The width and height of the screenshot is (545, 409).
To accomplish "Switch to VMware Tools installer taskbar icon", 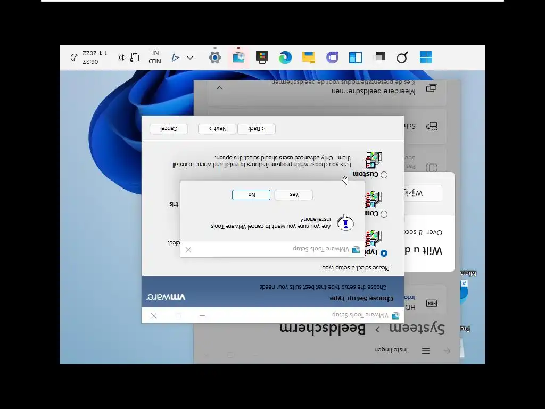I will click(x=238, y=58).
